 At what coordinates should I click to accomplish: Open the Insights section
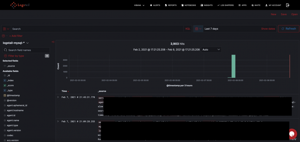coord(206,5)
